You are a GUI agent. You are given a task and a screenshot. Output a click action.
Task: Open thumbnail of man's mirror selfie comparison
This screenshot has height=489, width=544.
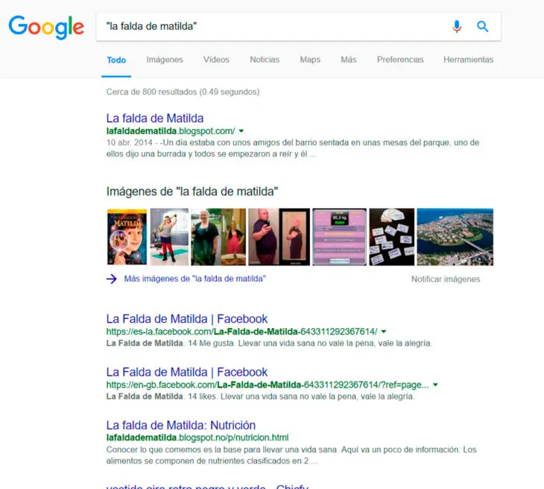(x=279, y=237)
